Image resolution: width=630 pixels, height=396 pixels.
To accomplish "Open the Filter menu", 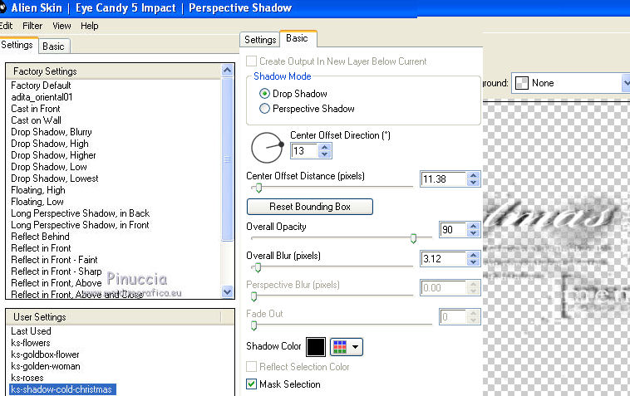I will 32,26.
